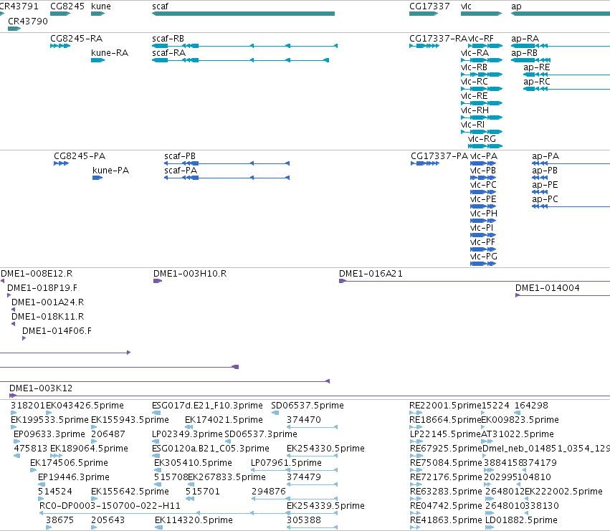Viewport: 610px width, 531px height.
Task: Select the ap-RA transcript label
Action: pyautogui.click(x=525, y=39)
